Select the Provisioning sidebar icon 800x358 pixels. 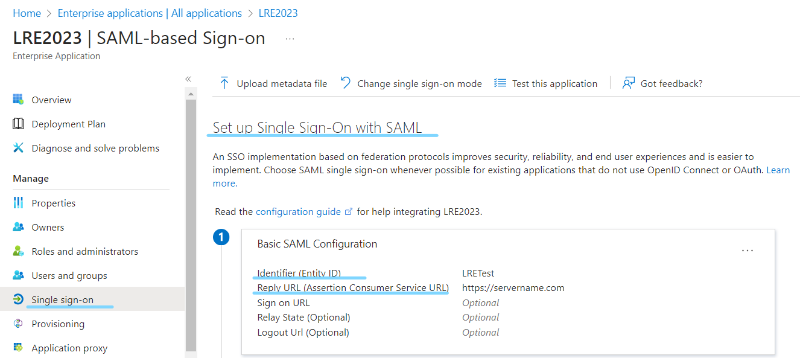(x=18, y=323)
